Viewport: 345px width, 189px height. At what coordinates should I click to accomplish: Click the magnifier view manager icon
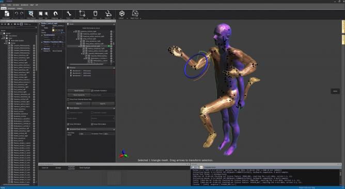(x=31, y=14)
